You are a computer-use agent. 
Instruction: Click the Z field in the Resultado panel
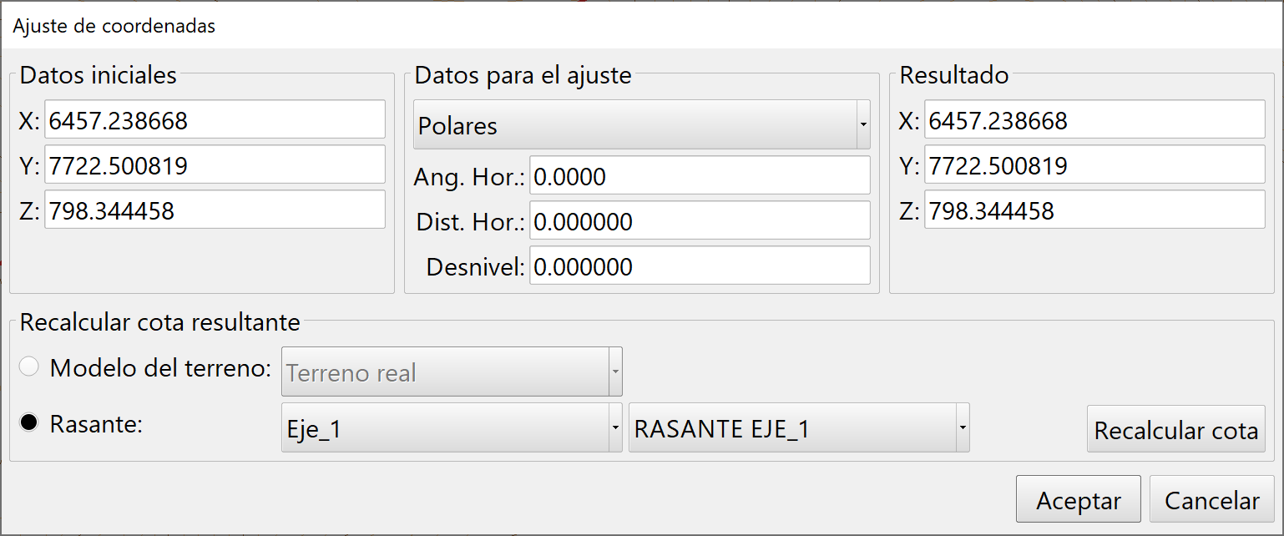point(1094,210)
